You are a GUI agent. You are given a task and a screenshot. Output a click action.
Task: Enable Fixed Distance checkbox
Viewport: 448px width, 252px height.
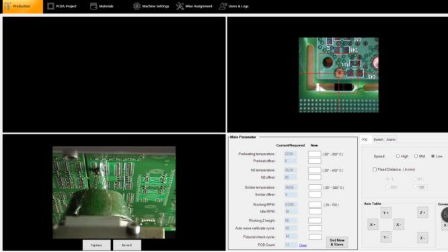click(375, 169)
